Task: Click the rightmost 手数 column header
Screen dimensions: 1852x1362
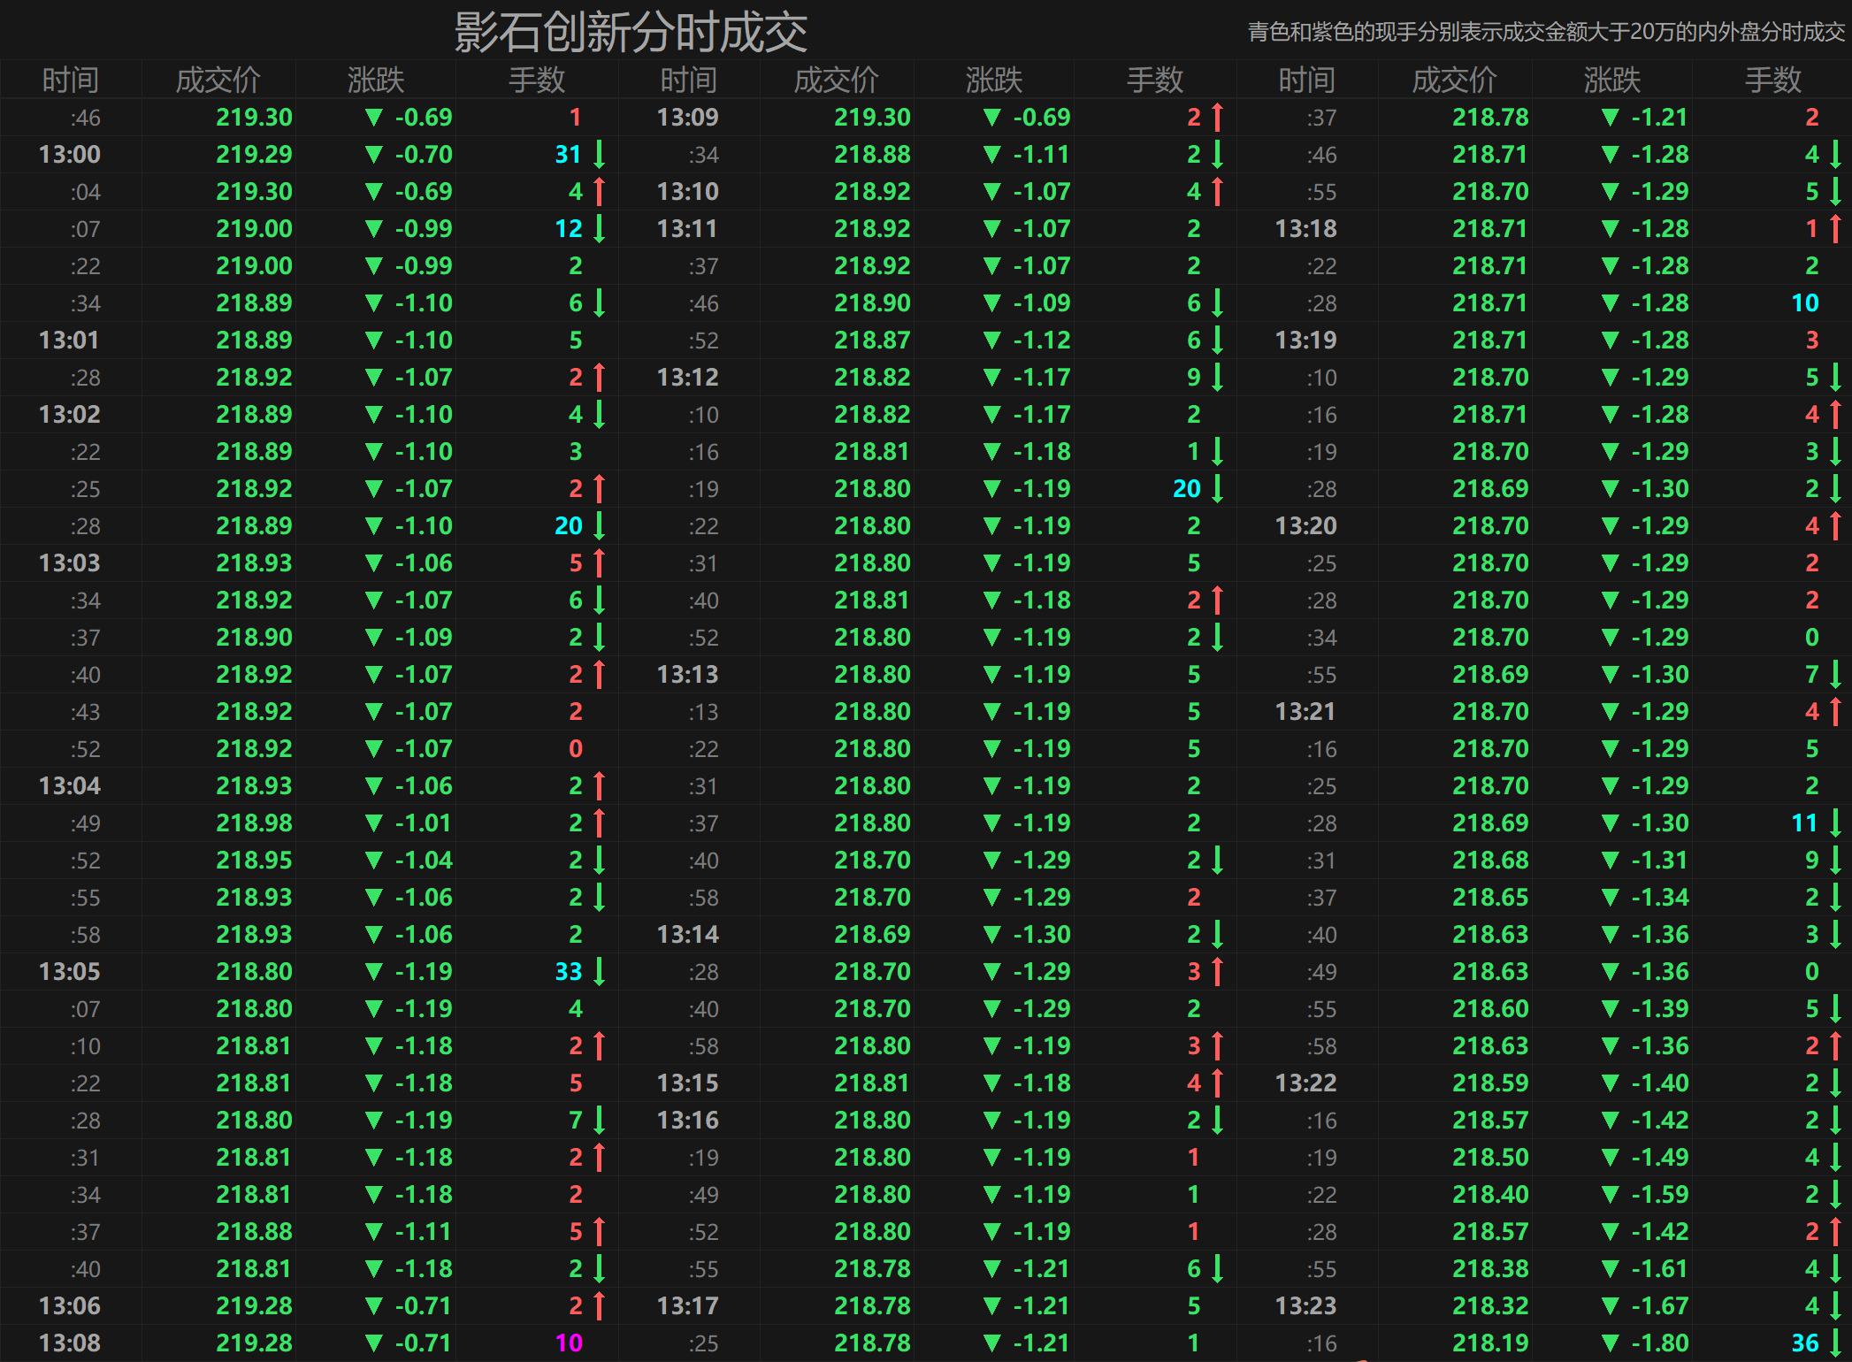Action: (1772, 80)
